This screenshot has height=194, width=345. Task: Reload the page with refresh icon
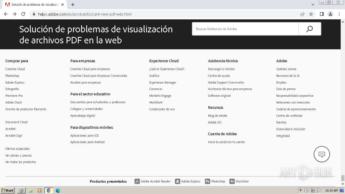click(x=23, y=14)
